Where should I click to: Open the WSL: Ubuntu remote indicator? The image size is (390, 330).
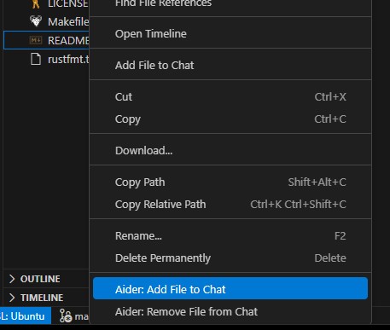tap(25, 316)
